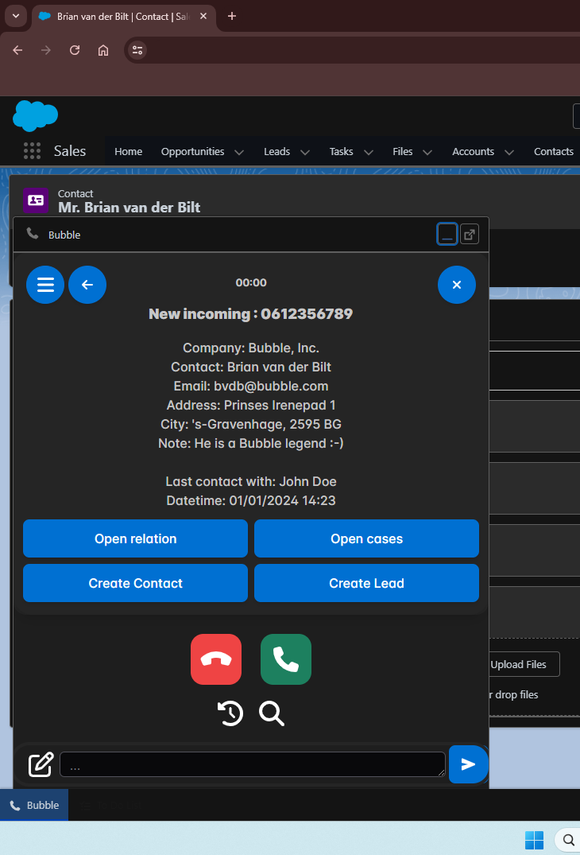The height and width of the screenshot is (855, 580).
Task: Click the magnifier search icon in Bubble
Action: click(x=272, y=713)
